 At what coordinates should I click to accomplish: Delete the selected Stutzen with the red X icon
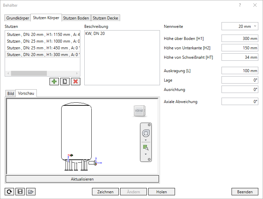click(76, 82)
